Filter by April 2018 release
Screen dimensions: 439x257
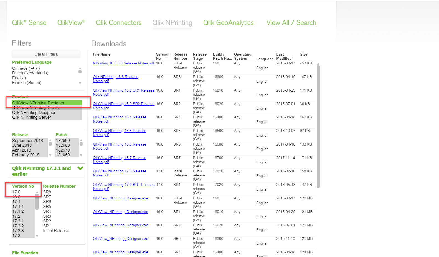pyautogui.click(x=30, y=150)
